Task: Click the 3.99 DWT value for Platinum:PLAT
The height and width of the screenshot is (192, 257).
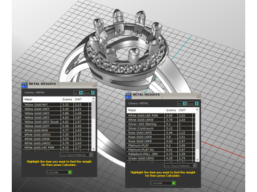Action: 182,146
